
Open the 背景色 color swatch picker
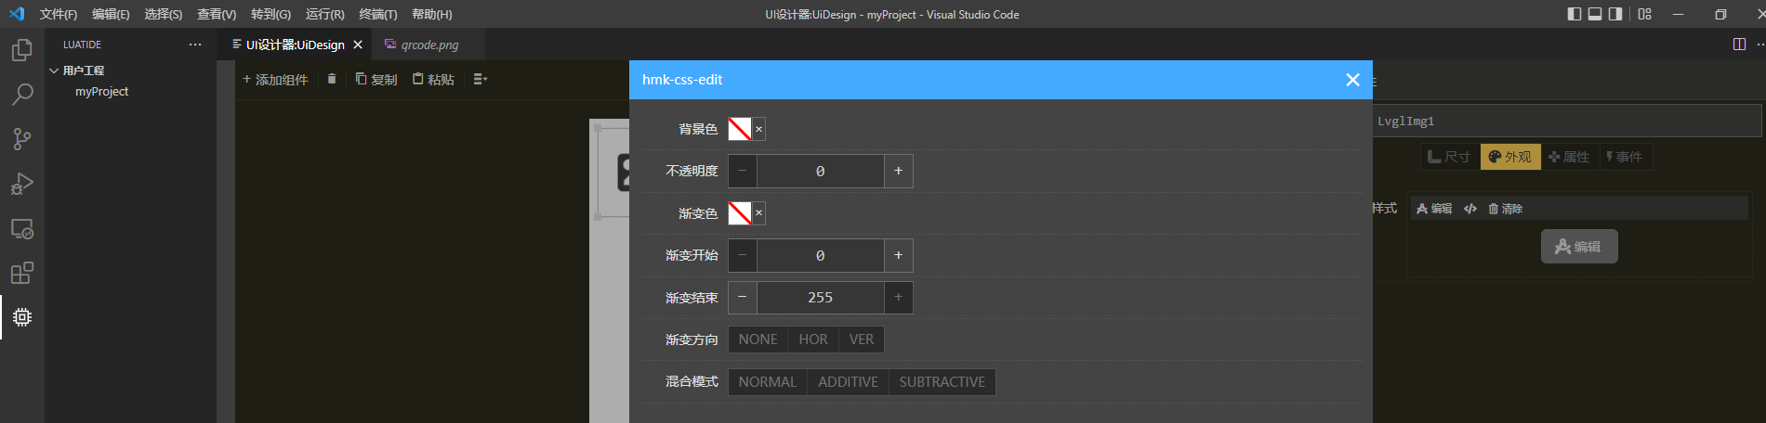pyautogui.click(x=740, y=129)
